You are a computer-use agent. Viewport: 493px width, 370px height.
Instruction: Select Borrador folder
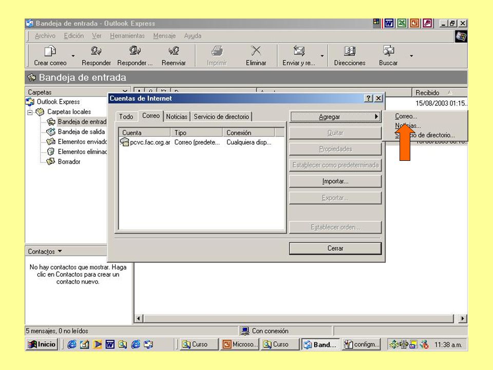tap(69, 162)
